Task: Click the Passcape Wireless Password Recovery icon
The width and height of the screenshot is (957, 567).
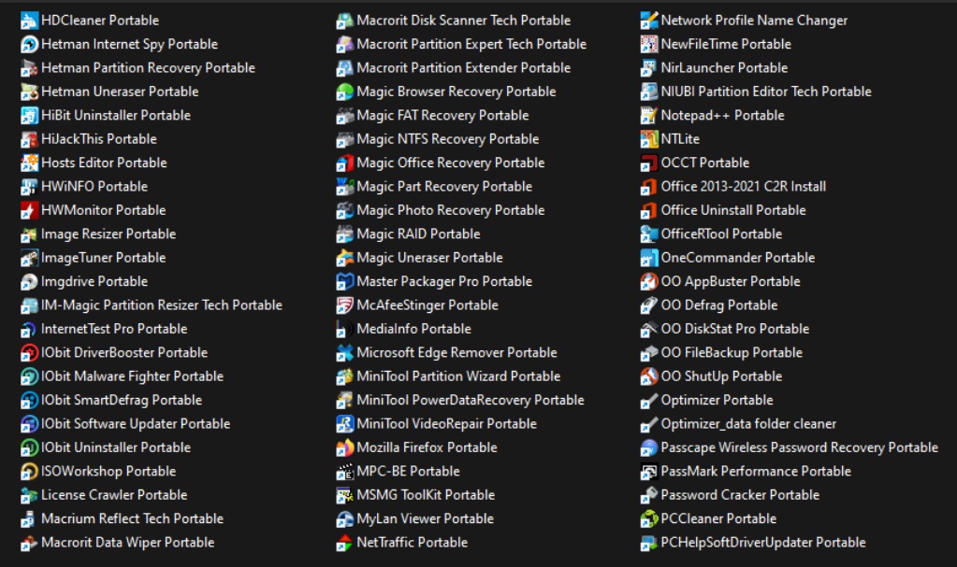Action: pyautogui.click(x=648, y=448)
